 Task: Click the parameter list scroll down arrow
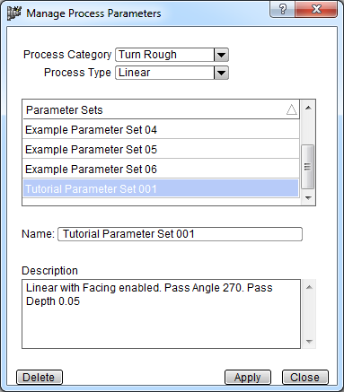(x=308, y=197)
